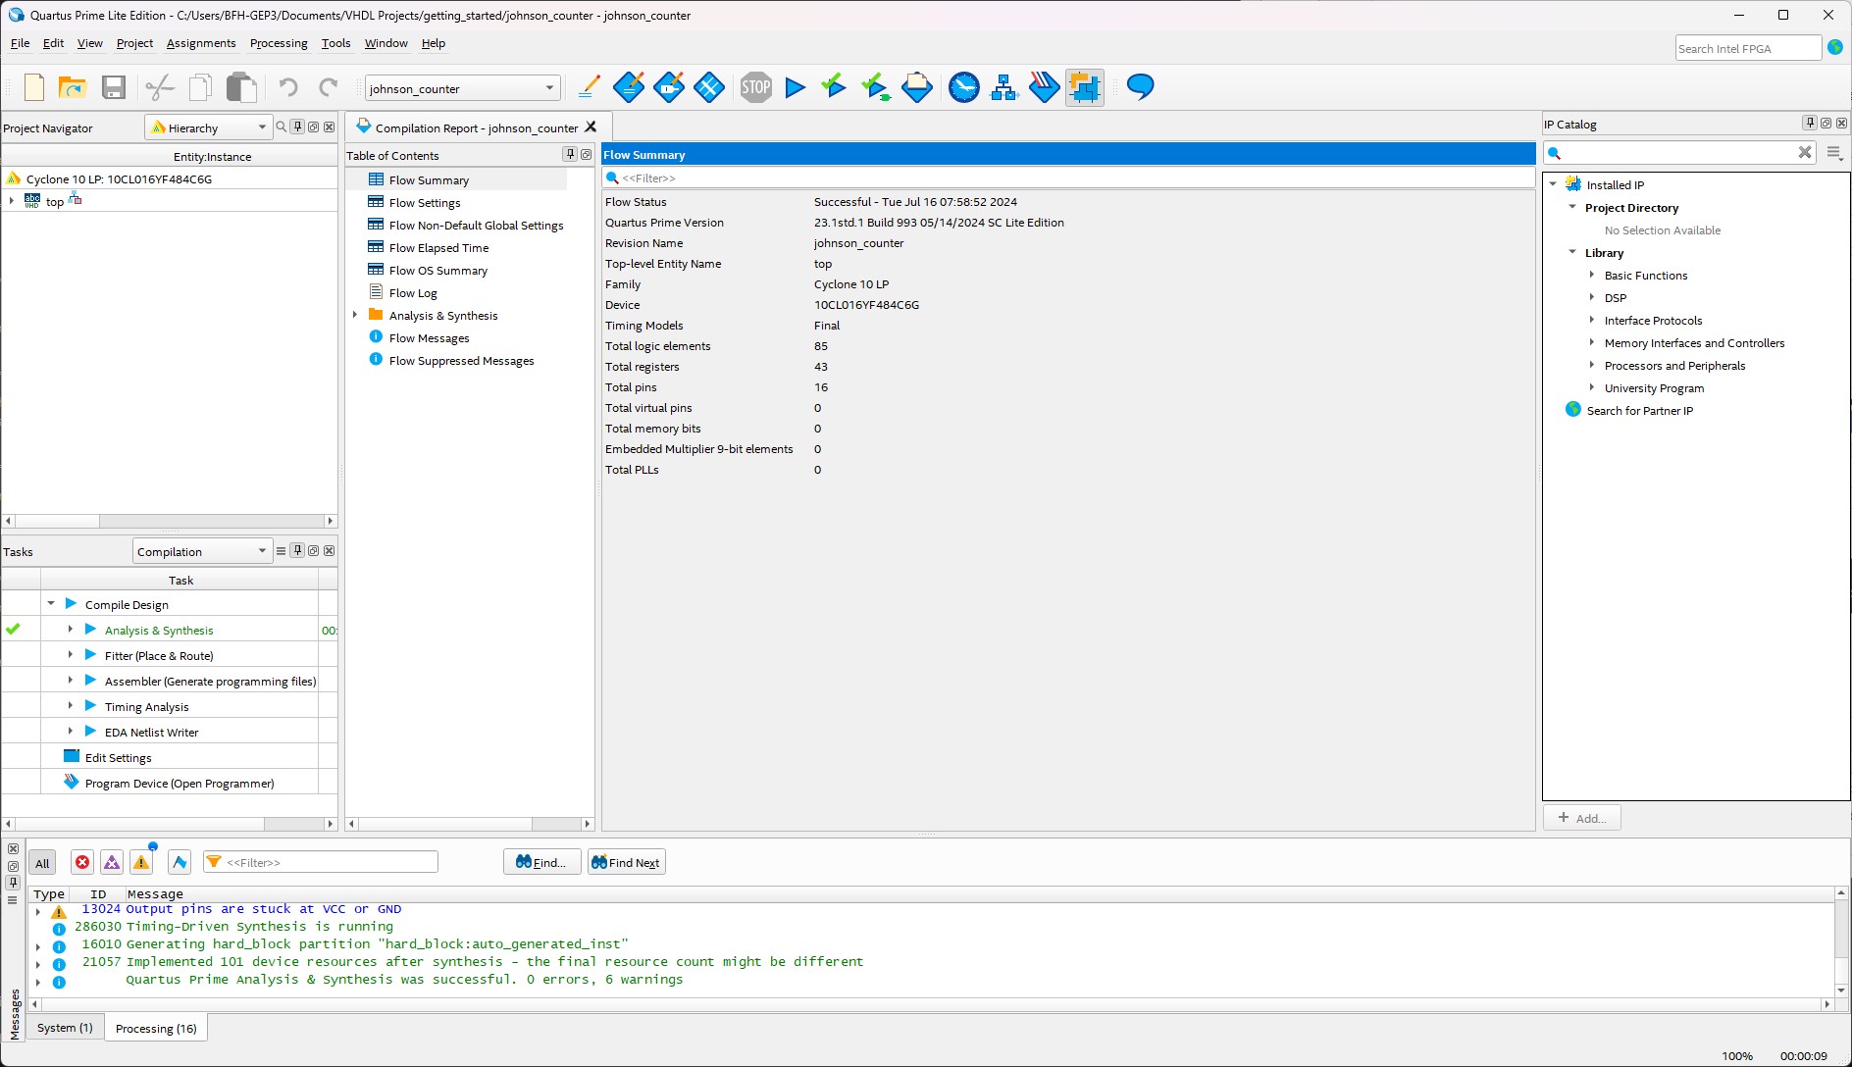Expand the top entity in hierarchy
This screenshot has width=1852, height=1067.
coord(11,201)
